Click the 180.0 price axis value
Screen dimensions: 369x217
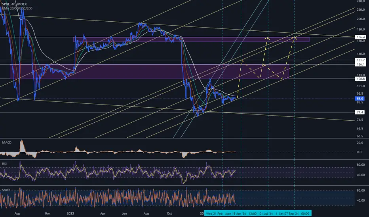click(361, 29)
